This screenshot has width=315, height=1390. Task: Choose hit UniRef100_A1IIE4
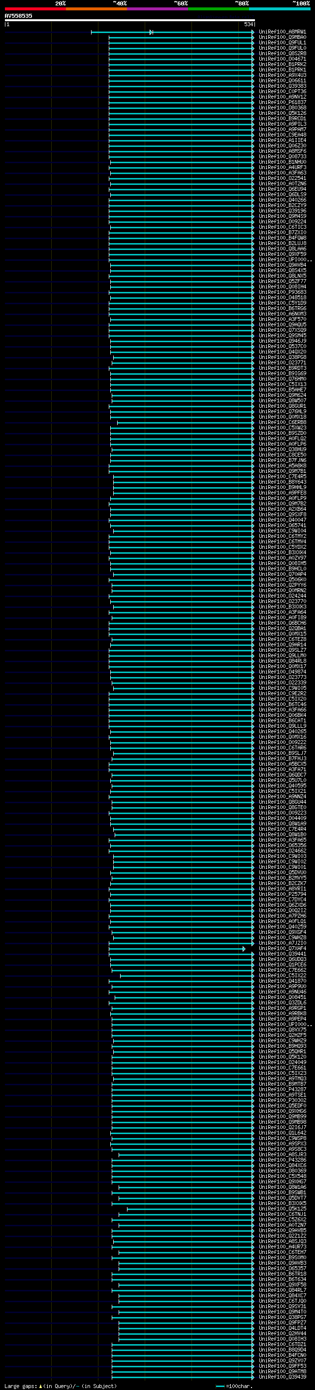tap(282, 141)
